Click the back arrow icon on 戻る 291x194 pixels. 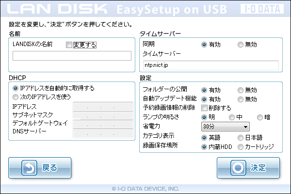point(30,168)
